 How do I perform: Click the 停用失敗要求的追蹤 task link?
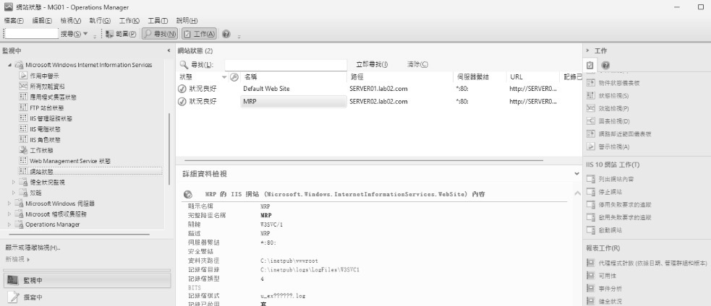(625, 205)
